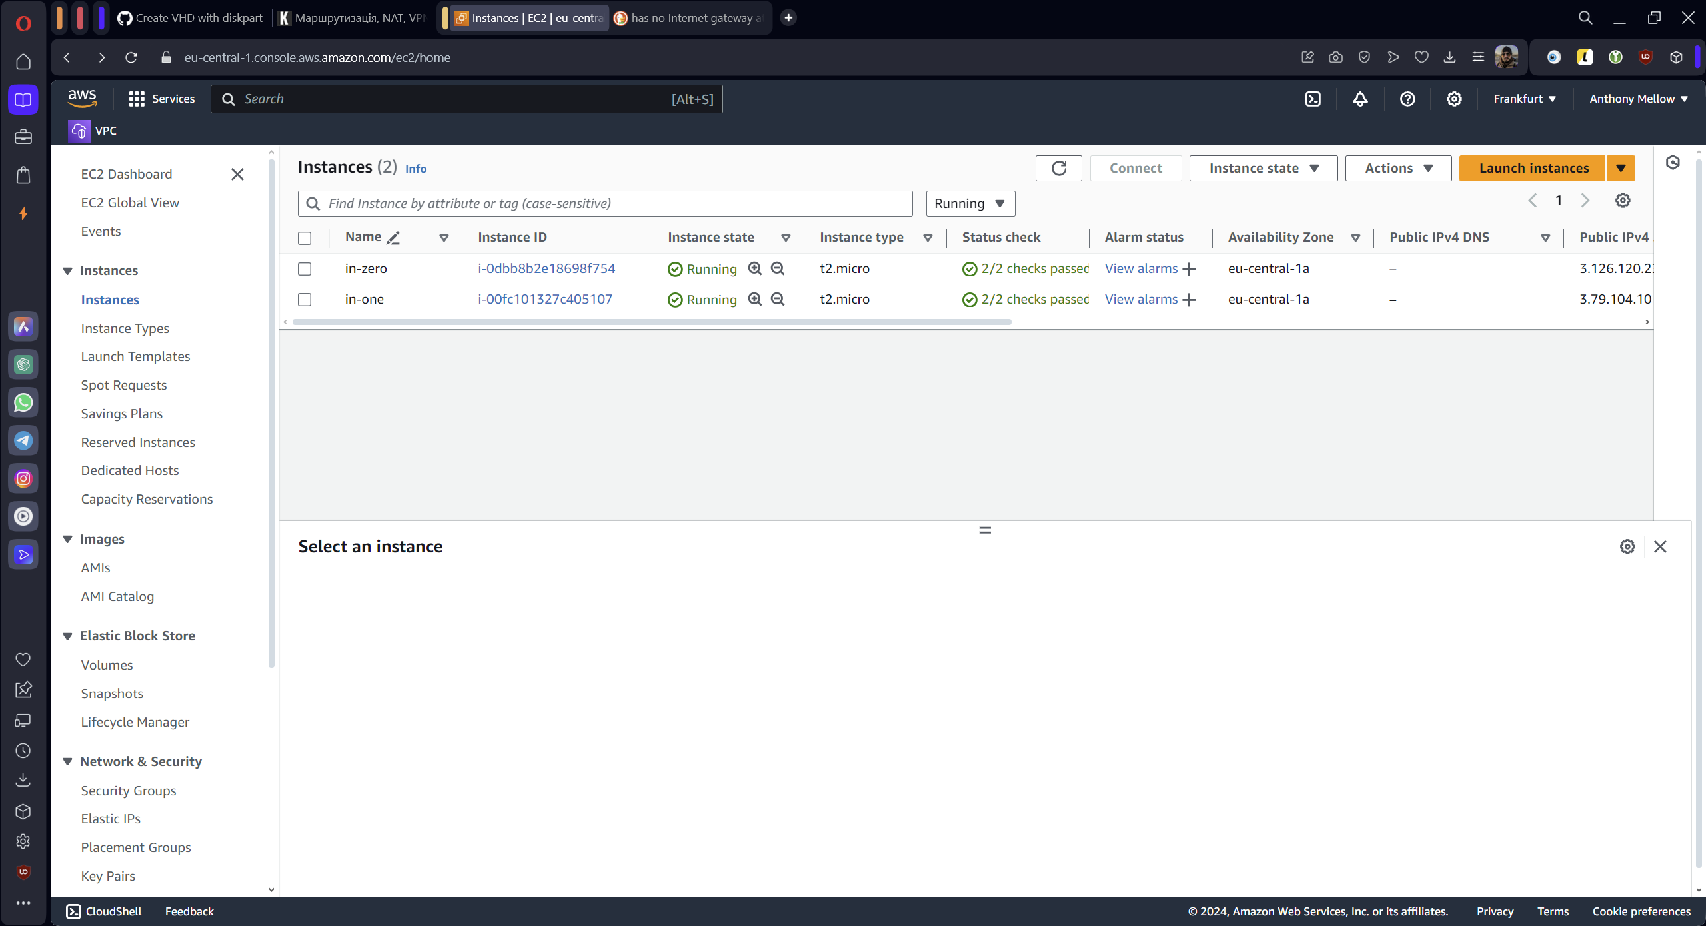
Task: Check the in-one instance checkbox
Action: [305, 300]
